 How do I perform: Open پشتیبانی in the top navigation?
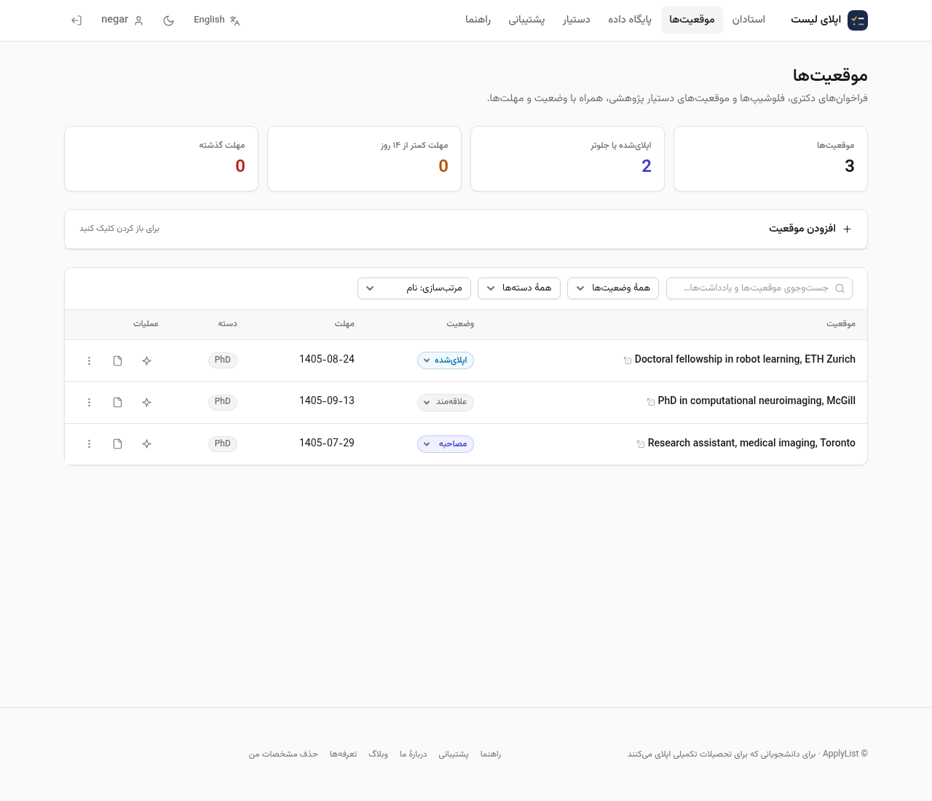(526, 20)
